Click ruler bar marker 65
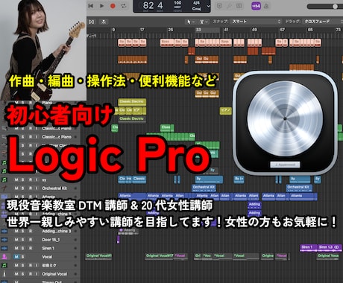 coord(310,30)
